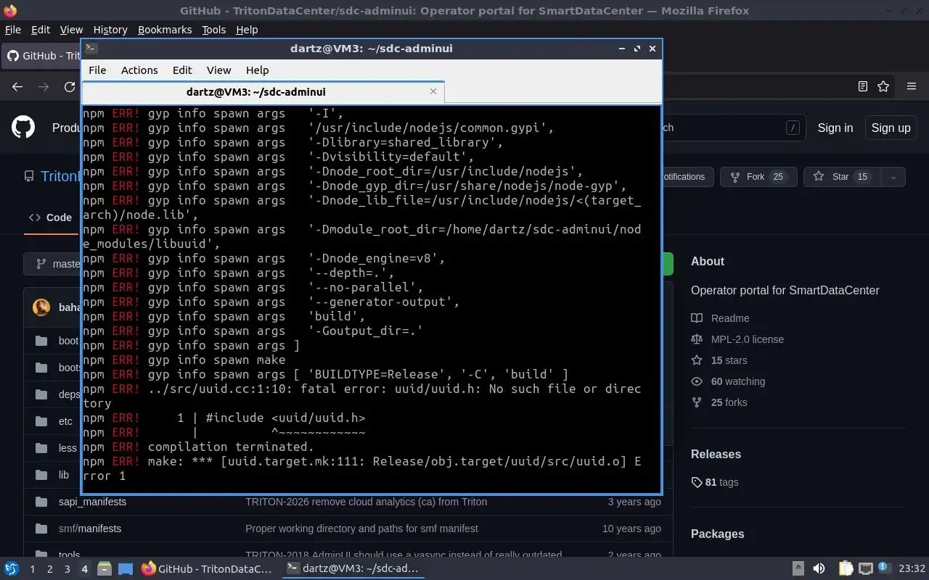Click the taskbar clock 23:32
929x580 pixels.
pyautogui.click(x=912, y=569)
